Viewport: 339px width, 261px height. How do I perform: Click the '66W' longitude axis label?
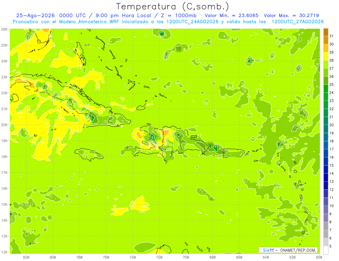(239, 257)
